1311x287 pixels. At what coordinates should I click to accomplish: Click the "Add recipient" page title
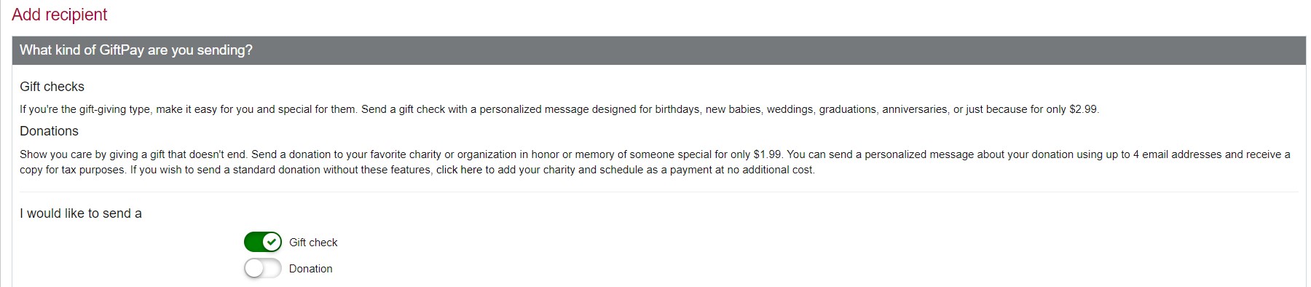pyautogui.click(x=60, y=15)
